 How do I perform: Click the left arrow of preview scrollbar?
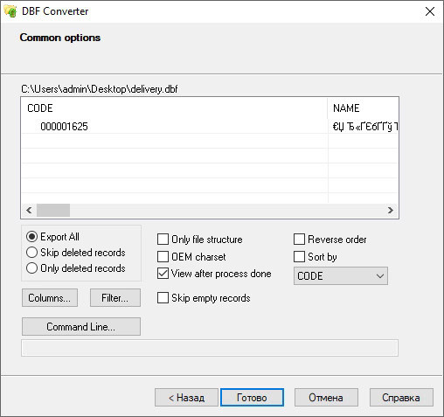pyautogui.click(x=29, y=210)
